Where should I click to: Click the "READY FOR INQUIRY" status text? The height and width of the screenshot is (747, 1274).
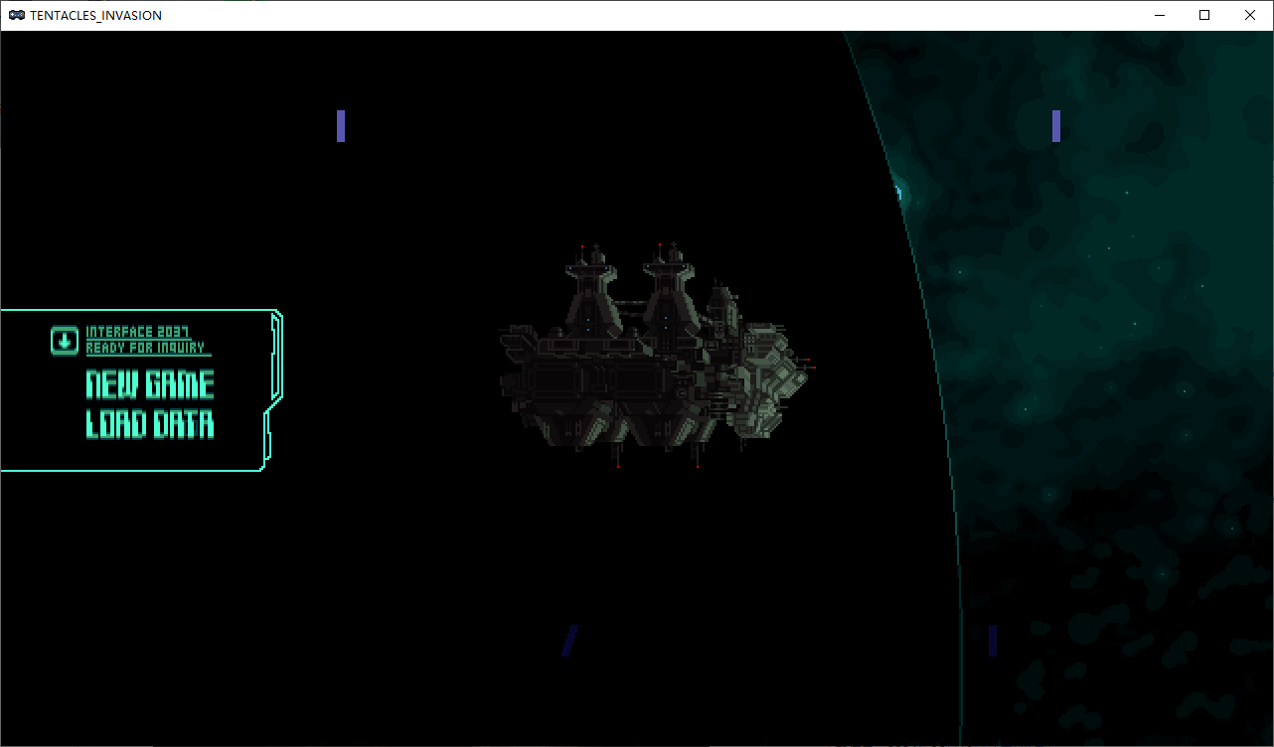coord(145,348)
